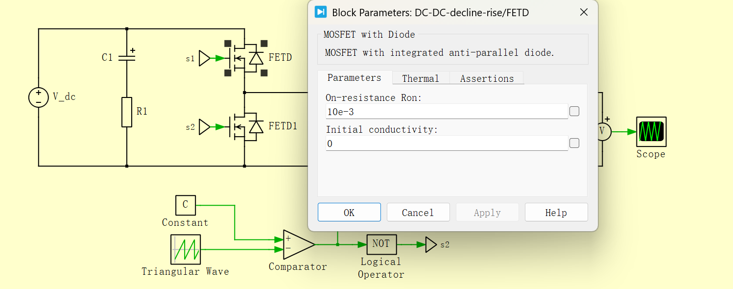Select the V_dc voltage source

pyautogui.click(x=39, y=97)
